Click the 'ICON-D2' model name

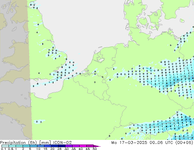(x=62, y=143)
